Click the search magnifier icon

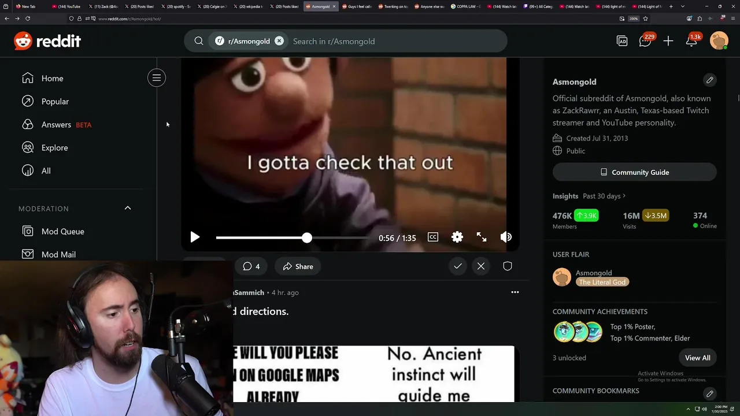tap(199, 41)
